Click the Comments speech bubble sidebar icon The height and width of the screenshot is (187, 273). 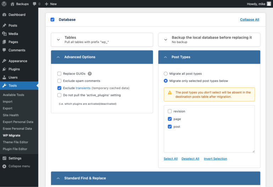(4, 50)
